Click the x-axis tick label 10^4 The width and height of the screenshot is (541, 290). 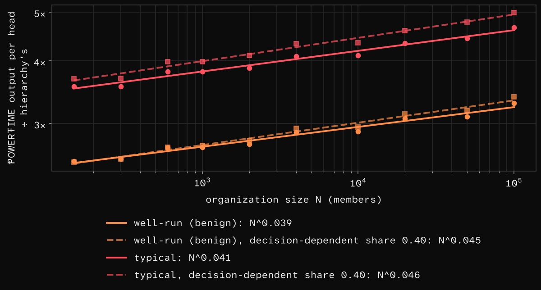point(358,182)
